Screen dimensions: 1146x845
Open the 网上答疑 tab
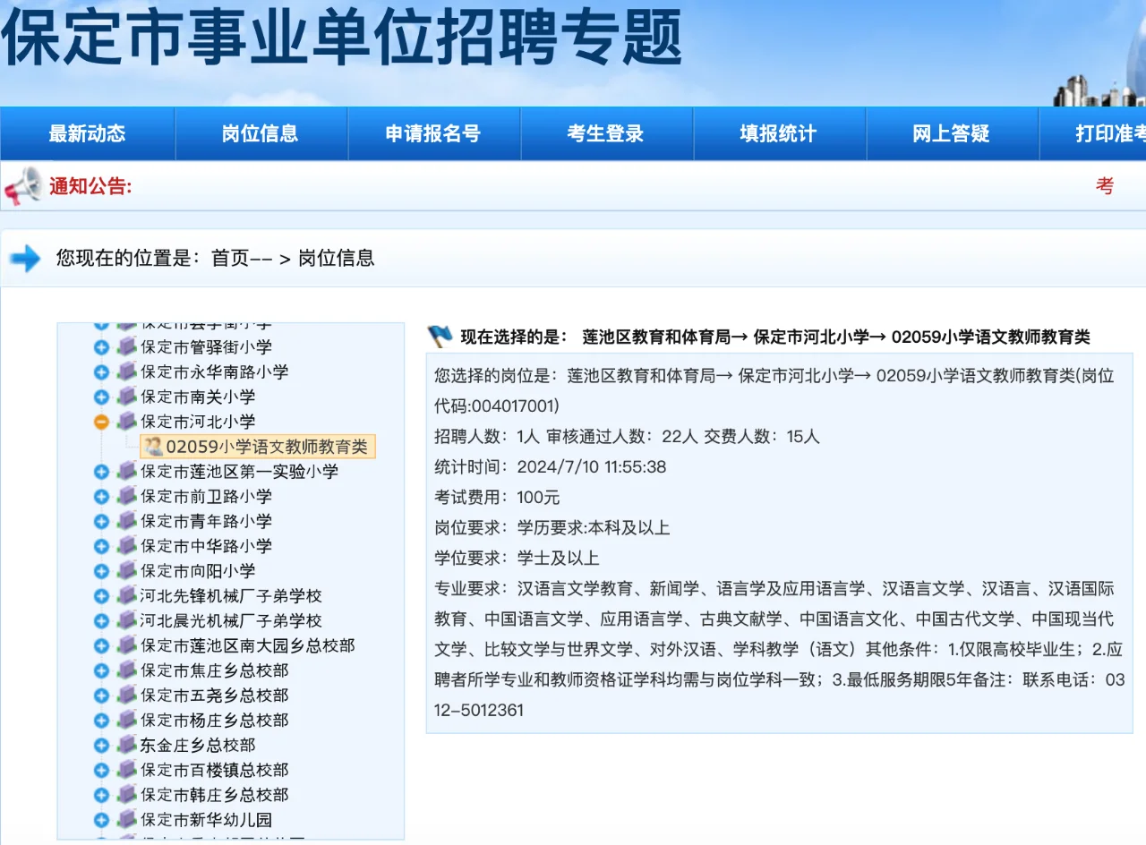952,132
